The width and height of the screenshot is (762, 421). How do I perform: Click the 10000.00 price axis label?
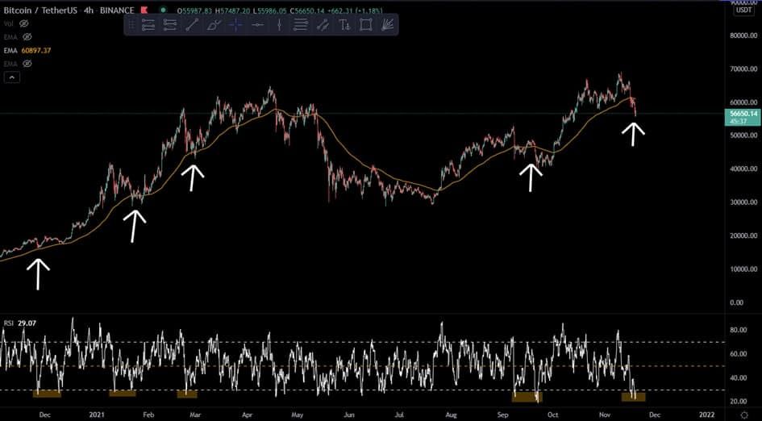coord(743,269)
